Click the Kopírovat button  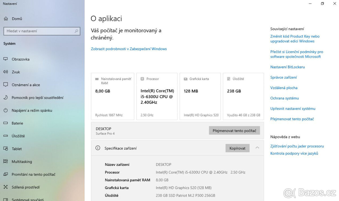pyautogui.click(x=238, y=148)
